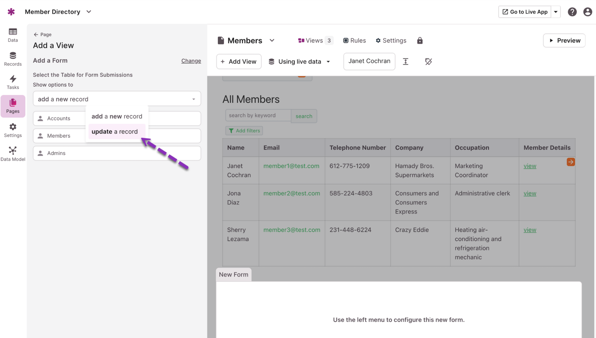The image size is (596, 338).
Task: Click the Preview button
Action: 564,41
